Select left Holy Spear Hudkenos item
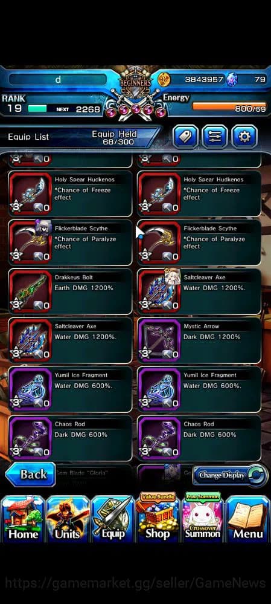This screenshot has width=271, height=604. tap(71, 193)
